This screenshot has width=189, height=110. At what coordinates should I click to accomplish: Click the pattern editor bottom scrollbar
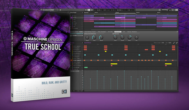[x=97, y=91]
